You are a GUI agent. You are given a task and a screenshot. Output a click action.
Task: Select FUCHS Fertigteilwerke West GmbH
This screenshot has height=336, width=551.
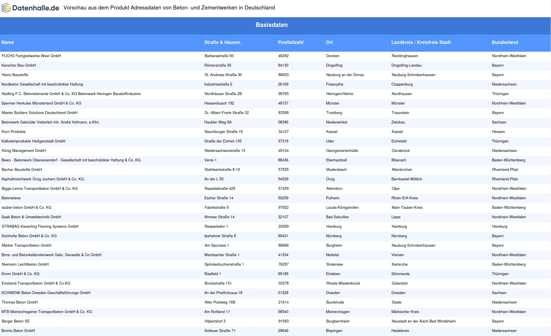(x=31, y=56)
